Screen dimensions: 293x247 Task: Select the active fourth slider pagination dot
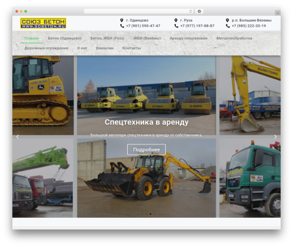click(x=151, y=214)
